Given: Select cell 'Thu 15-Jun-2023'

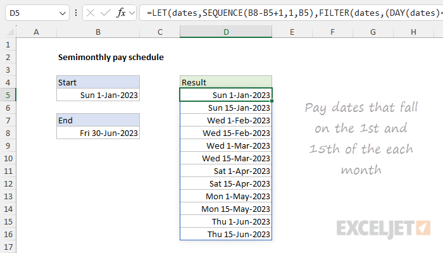Looking at the screenshot, I should pyautogui.click(x=226, y=235).
